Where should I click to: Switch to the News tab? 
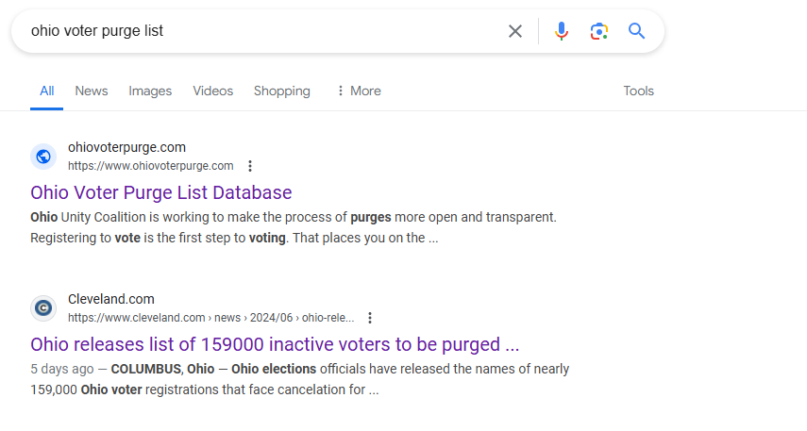tap(92, 91)
